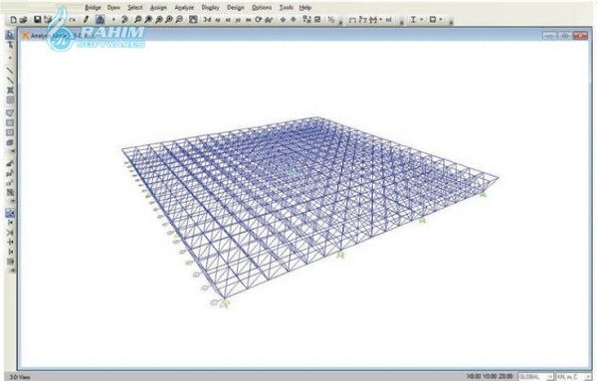Select the Quick Draw Area tool
The height and width of the screenshot is (381, 597).
(10, 133)
